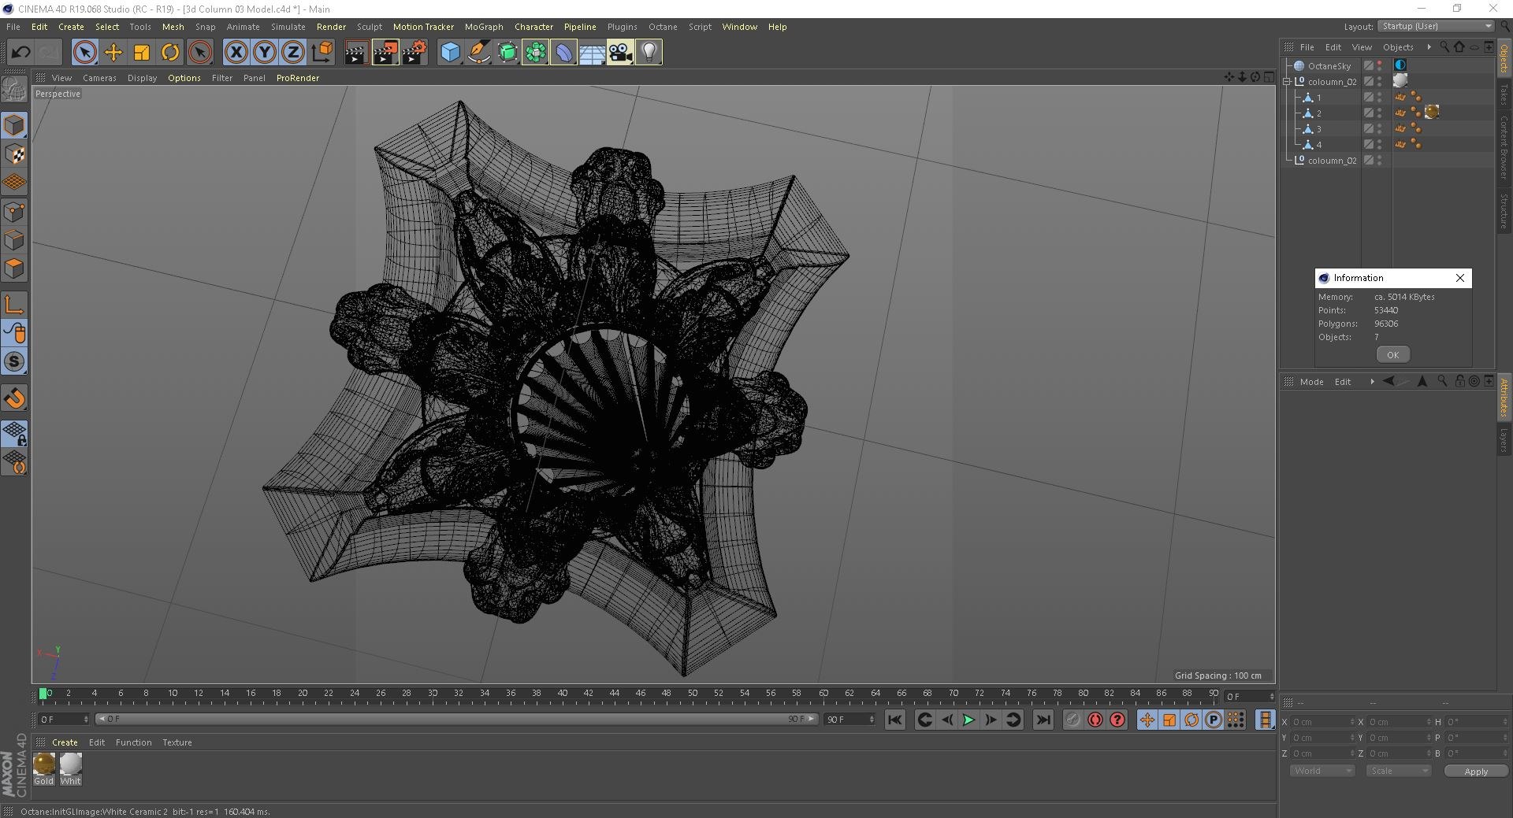1513x818 pixels.
Task: Add a Subdivision Surface generator
Action: (x=507, y=53)
